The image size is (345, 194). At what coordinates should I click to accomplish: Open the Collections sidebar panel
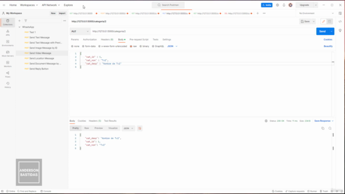8,22
